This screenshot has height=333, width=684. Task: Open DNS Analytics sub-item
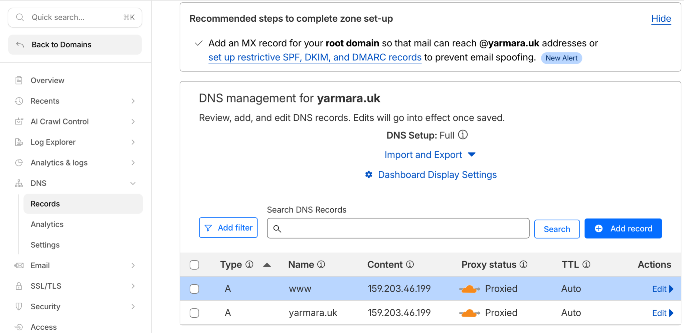(x=47, y=225)
